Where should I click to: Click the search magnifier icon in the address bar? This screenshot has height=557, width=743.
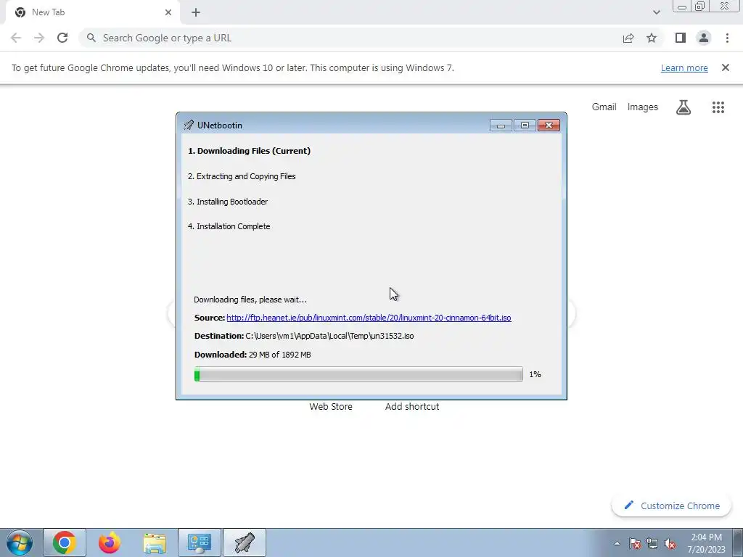pyautogui.click(x=91, y=38)
